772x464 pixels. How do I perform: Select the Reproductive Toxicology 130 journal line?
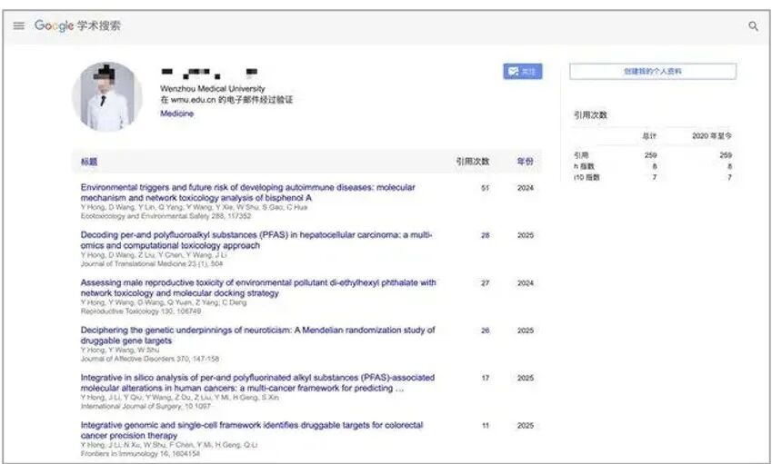pyautogui.click(x=141, y=311)
